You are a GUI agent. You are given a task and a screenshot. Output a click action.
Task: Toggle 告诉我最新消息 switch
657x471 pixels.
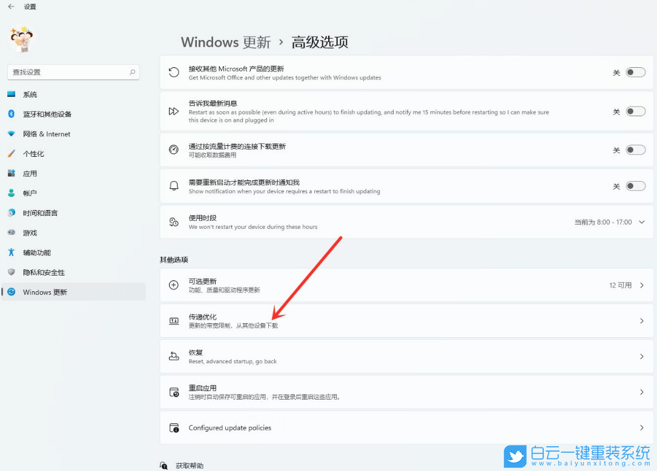pyautogui.click(x=635, y=111)
